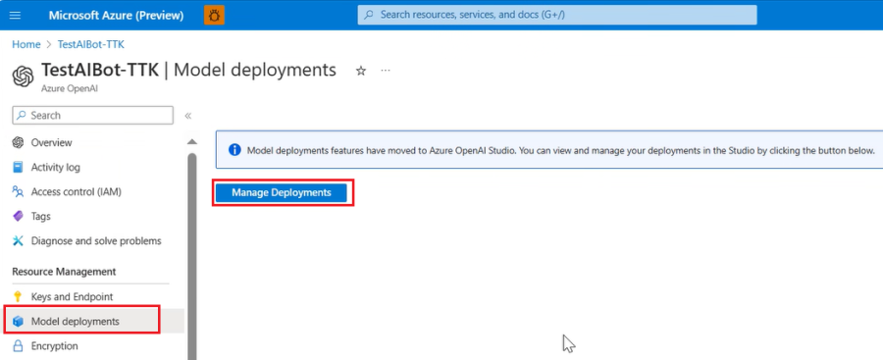883x360 pixels.
Task: Click the Resource Management section heading
Action: pyautogui.click(x=64, y=272)
